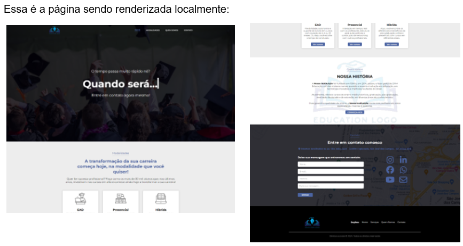This screenshot has height=246, width=463.
Task: Click the address line under Entre em contato conosco
Action: pyautogui.click(x=355, y=149)
